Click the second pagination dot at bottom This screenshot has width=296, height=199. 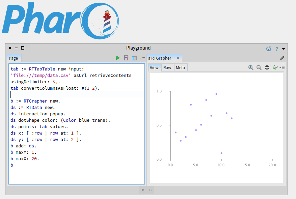tap(150, 190)
